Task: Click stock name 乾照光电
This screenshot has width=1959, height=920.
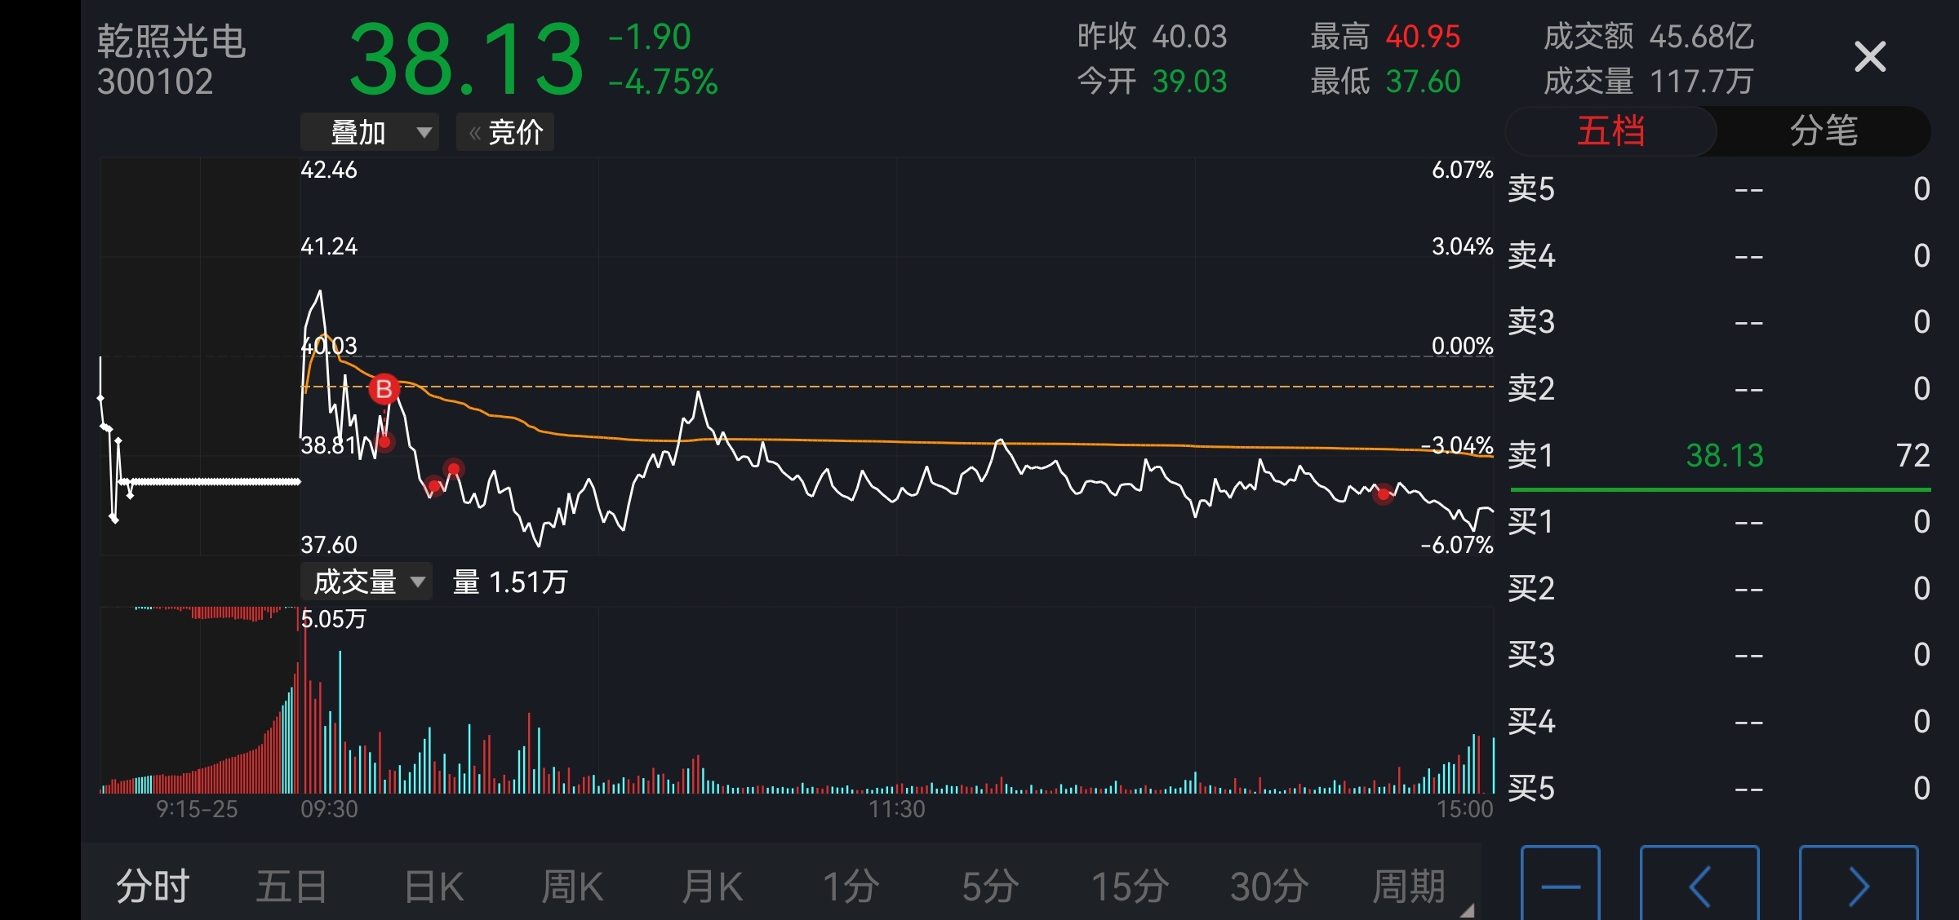Action: coord(171,41)
